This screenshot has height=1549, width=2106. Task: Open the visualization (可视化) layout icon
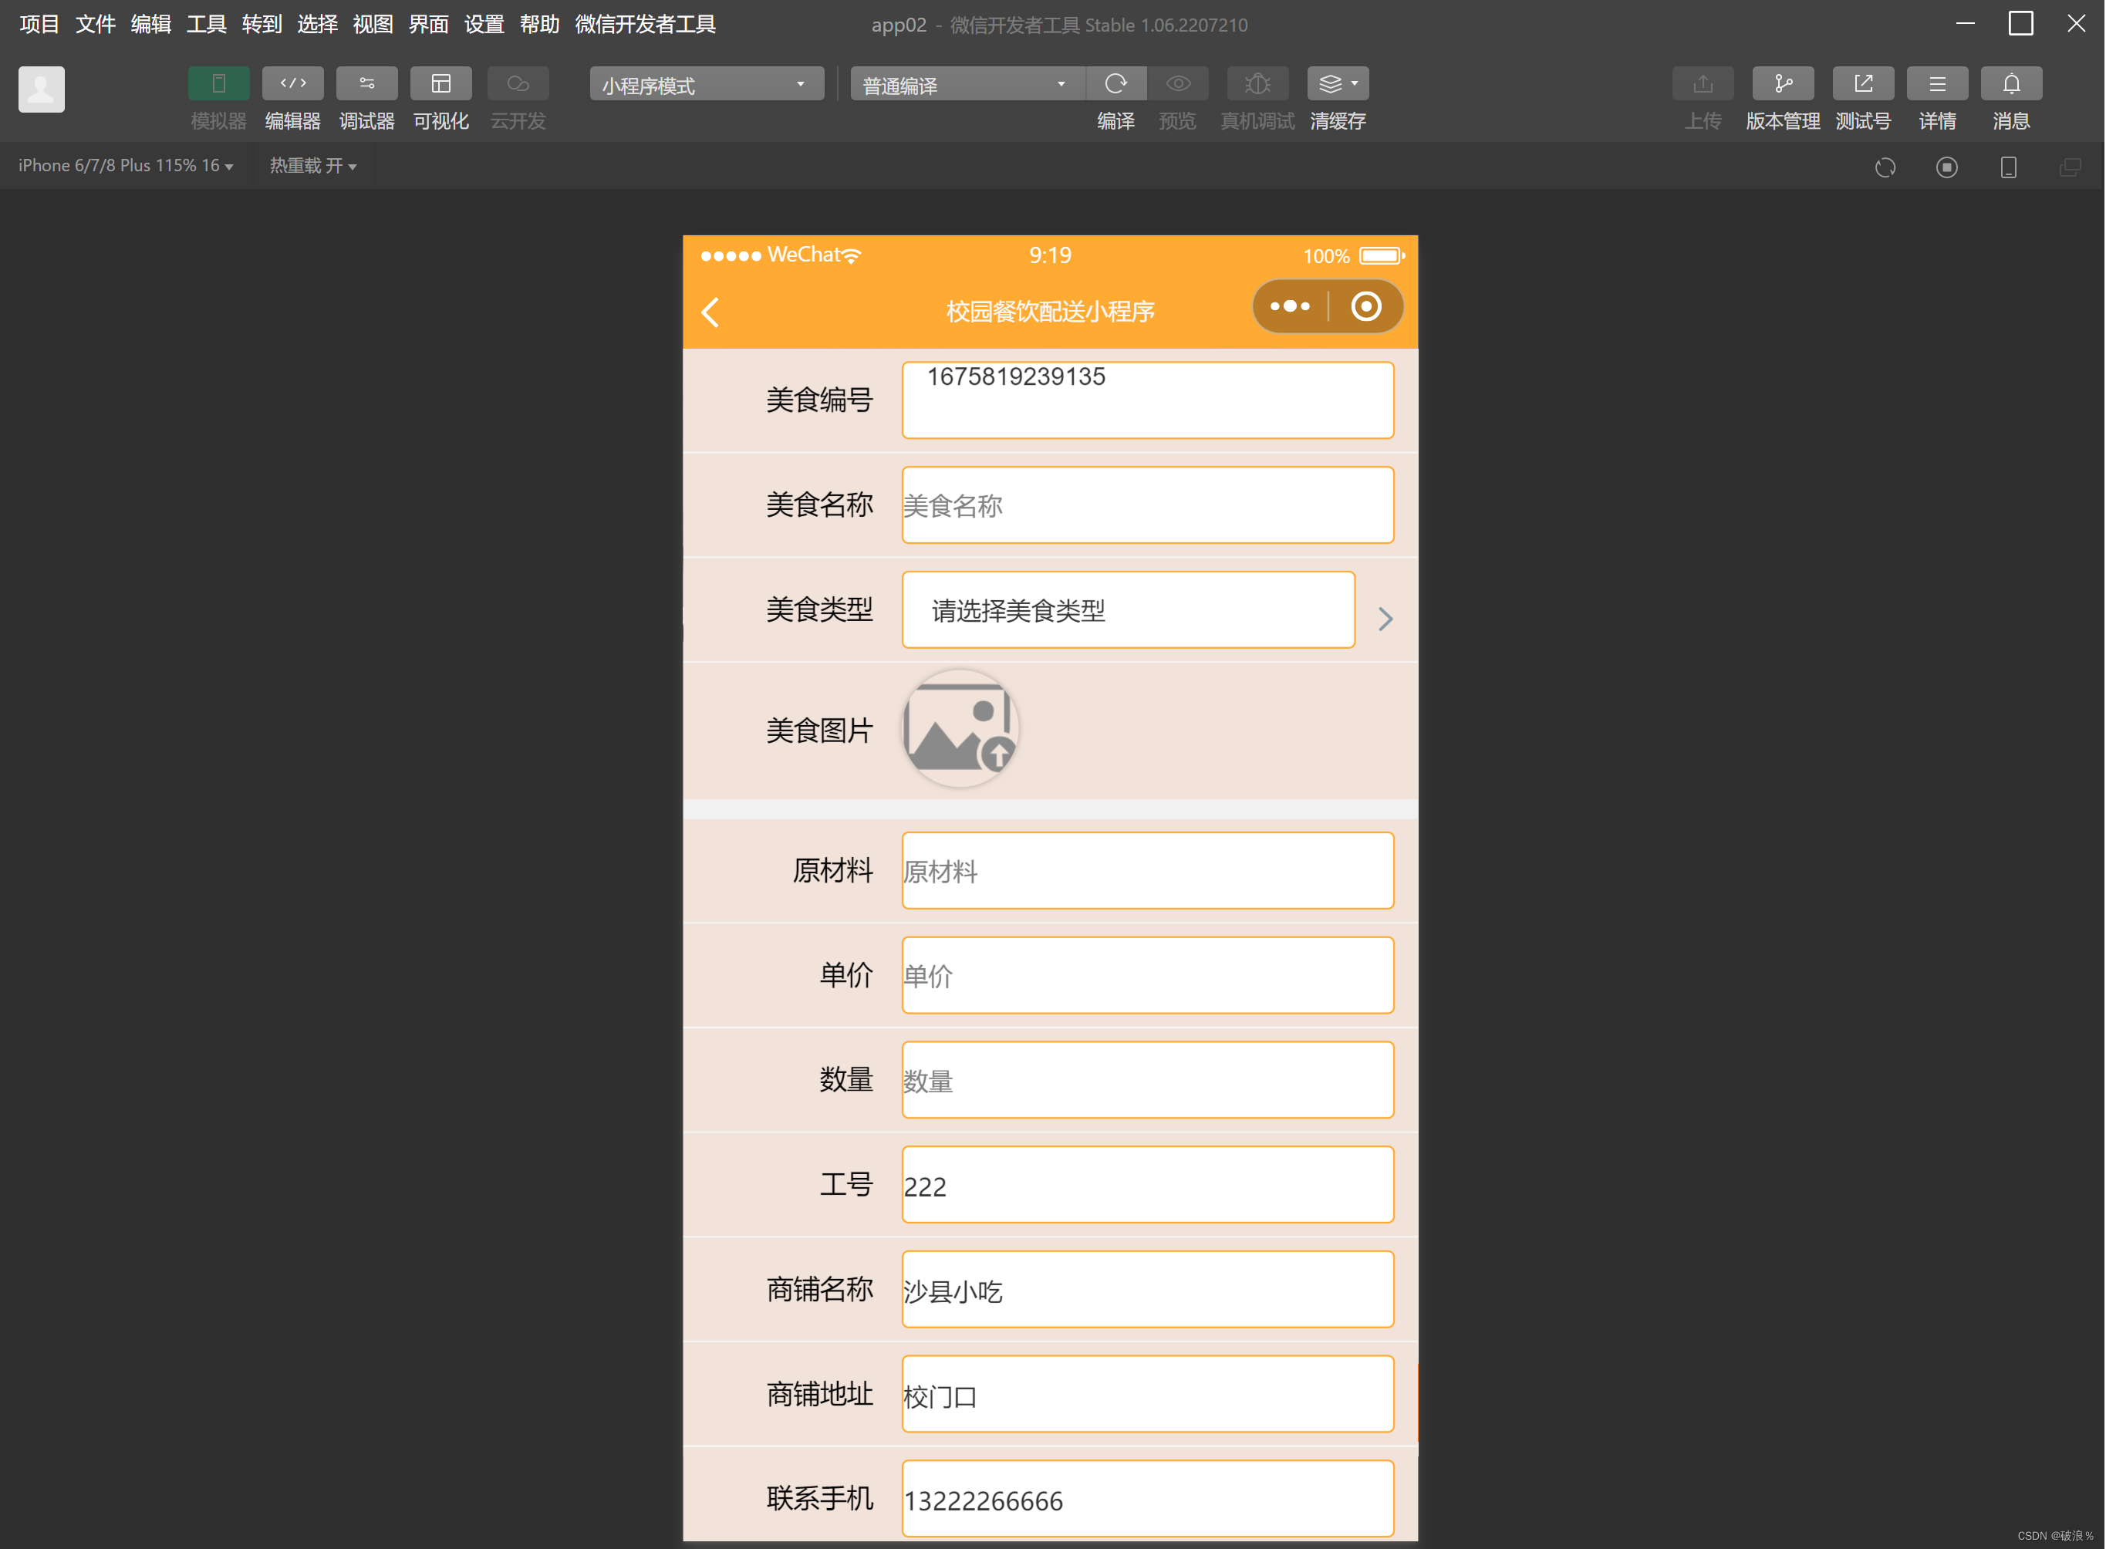coord(440,84)
